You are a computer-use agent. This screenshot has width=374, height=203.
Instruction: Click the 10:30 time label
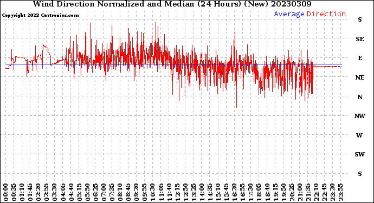pos(153,193)
